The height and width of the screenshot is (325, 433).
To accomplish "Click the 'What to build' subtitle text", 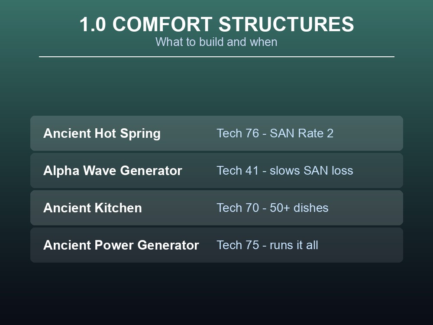I will tap(190, 42).
